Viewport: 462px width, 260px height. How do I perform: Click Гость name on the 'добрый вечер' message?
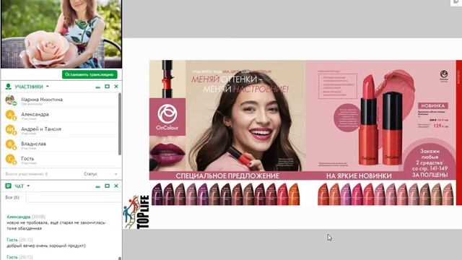point(12,240)
